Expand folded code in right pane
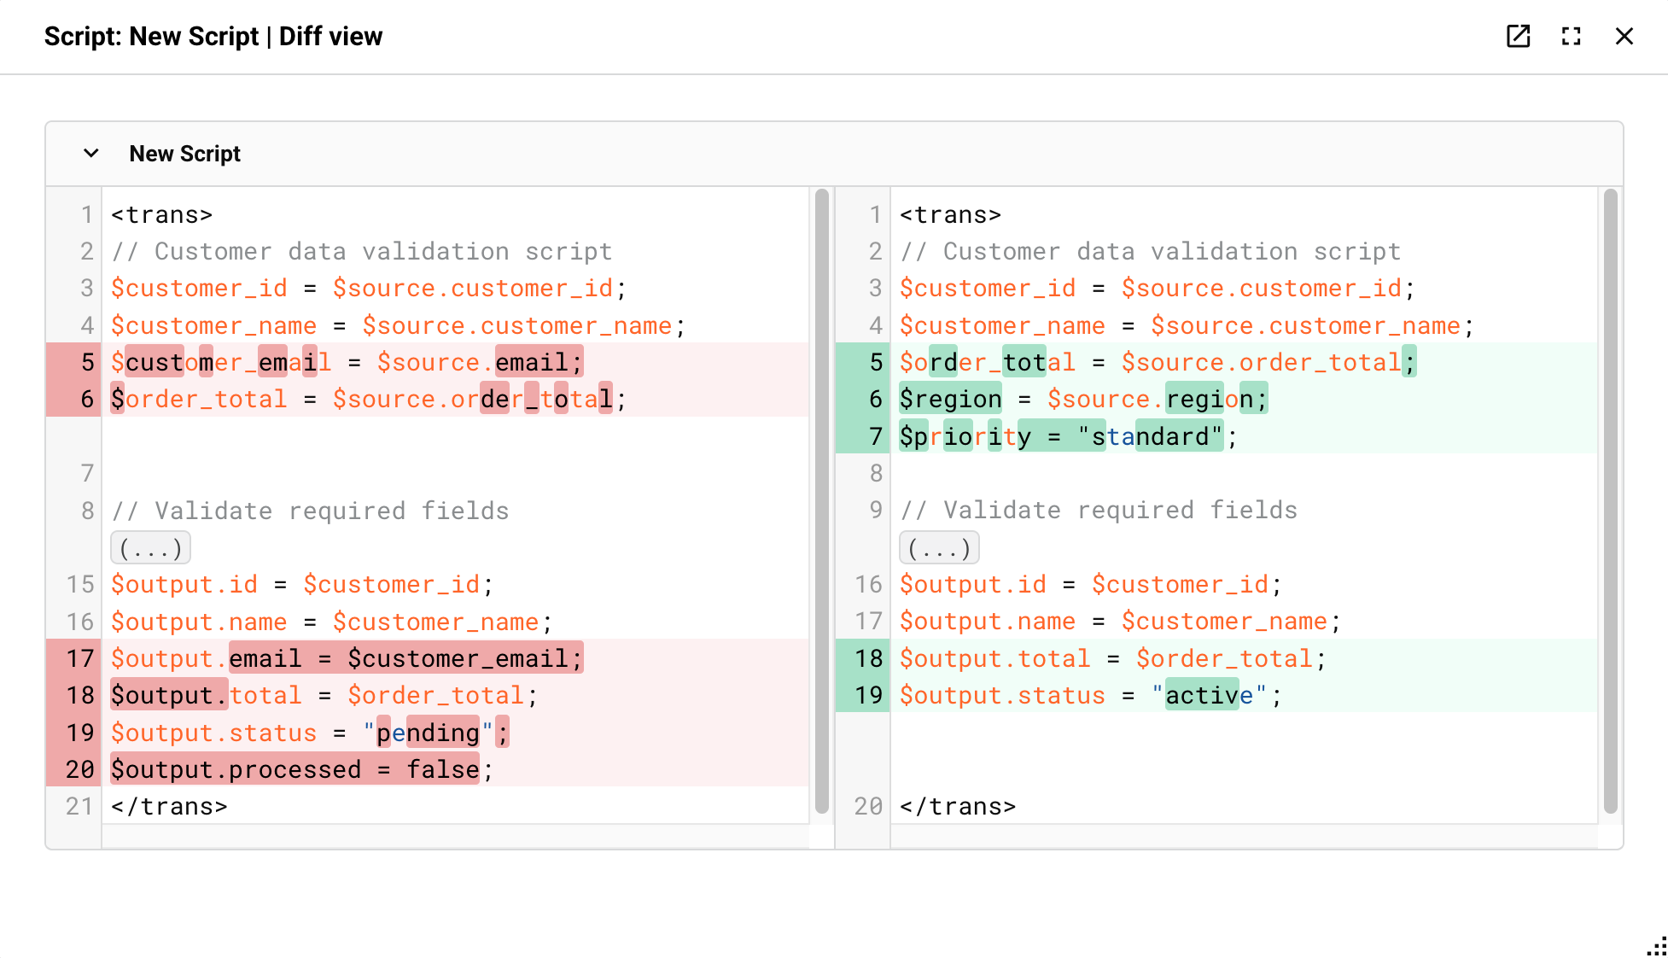This screenshot has width=1668, height=958. 939,548
